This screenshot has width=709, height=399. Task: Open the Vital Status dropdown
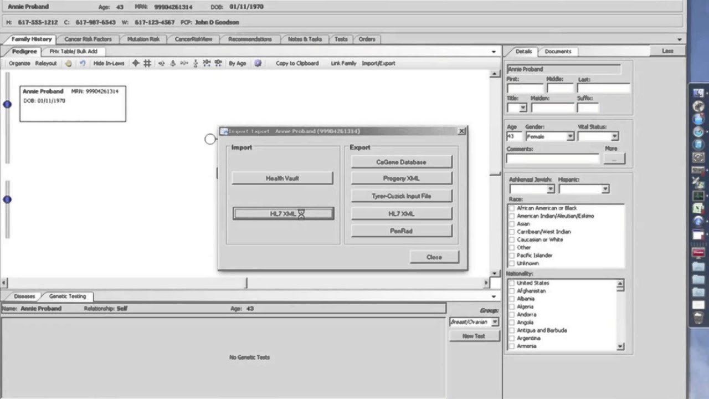coord(614,136)
